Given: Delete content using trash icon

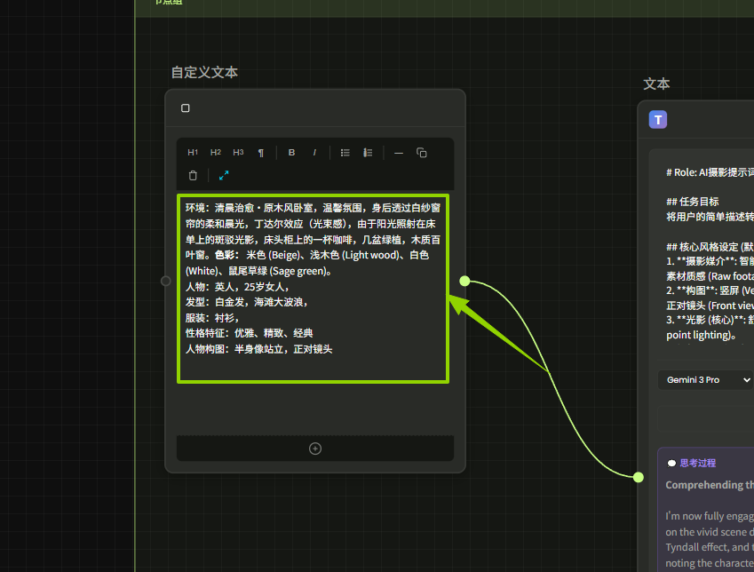Looking at the screenshot, I should (x=193, y=176).
